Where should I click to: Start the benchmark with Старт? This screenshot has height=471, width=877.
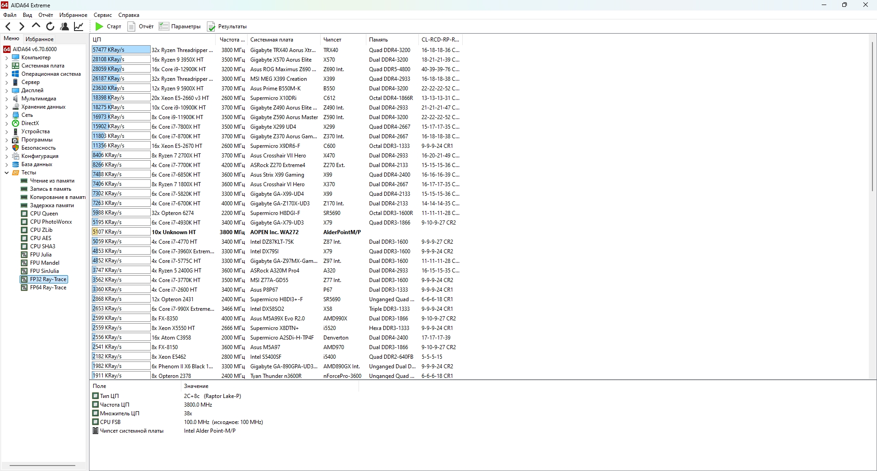click(x=108, y=26)
